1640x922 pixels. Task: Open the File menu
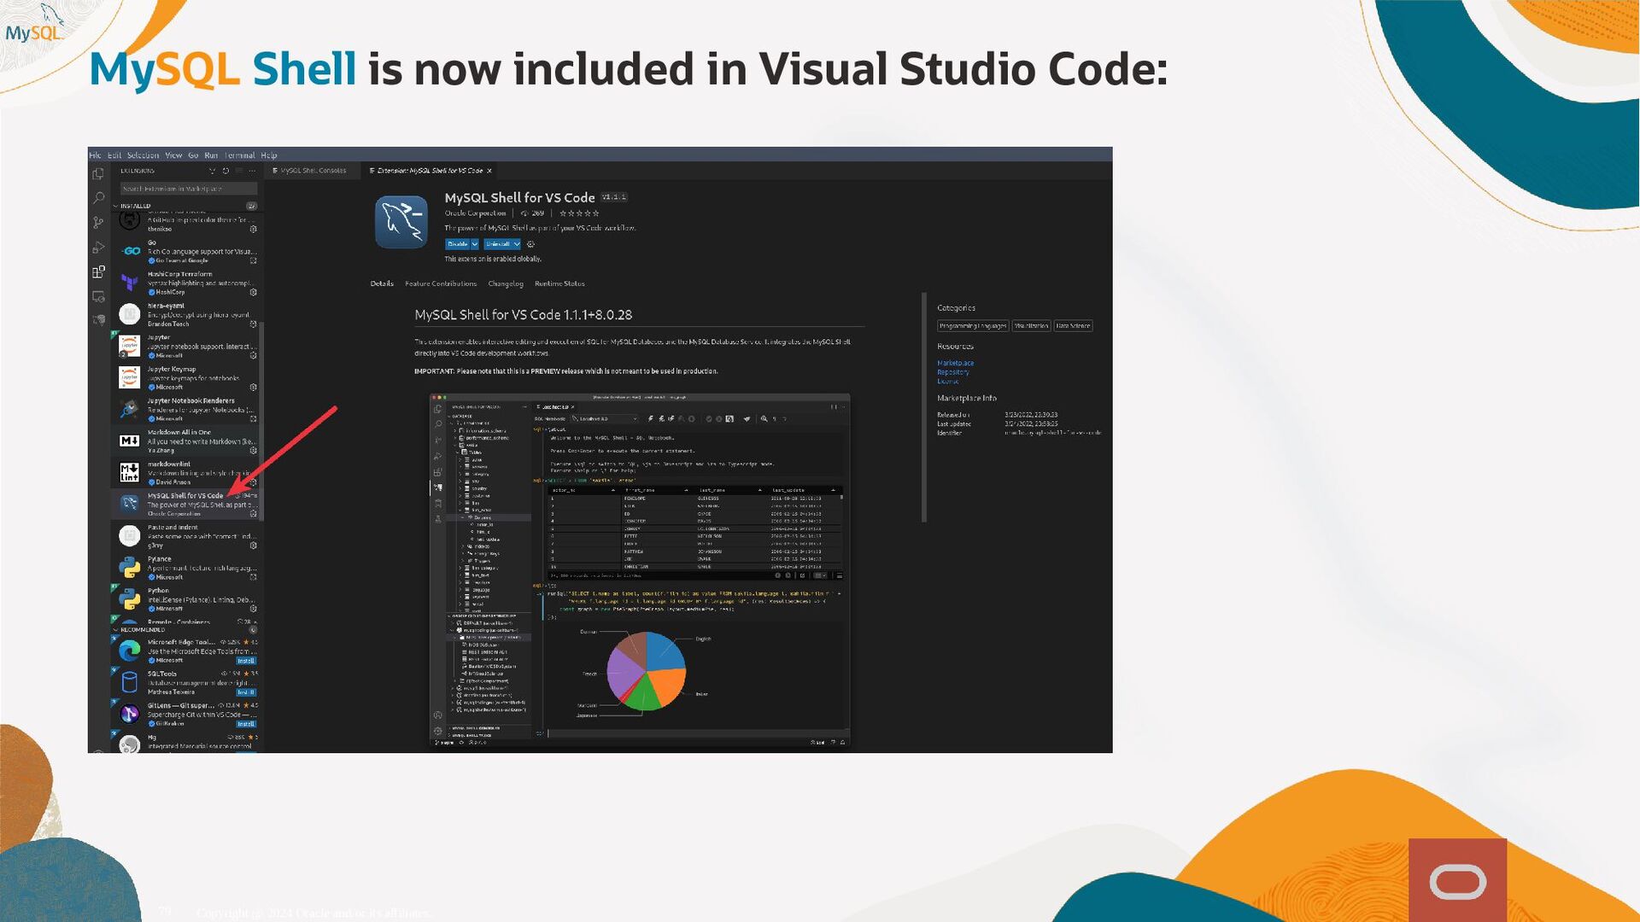click(95, 155)
